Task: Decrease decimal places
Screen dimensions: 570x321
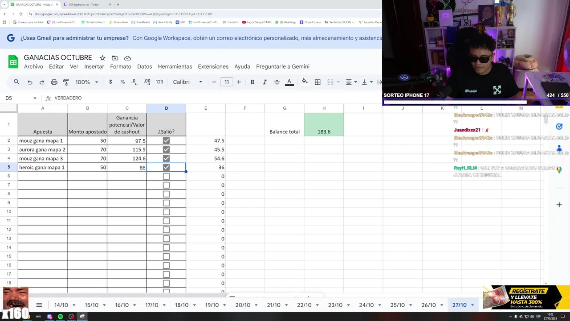Action: point(134,82)
